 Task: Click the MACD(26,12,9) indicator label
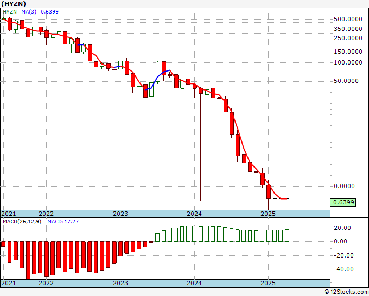point(22,222)
